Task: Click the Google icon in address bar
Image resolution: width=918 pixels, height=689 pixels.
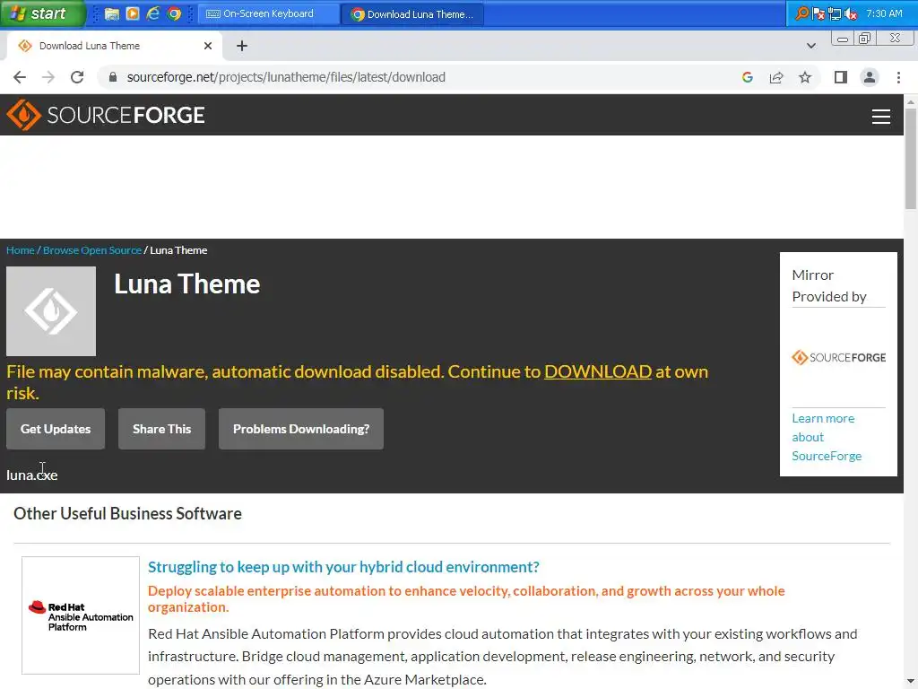Action: pos(747,77)
